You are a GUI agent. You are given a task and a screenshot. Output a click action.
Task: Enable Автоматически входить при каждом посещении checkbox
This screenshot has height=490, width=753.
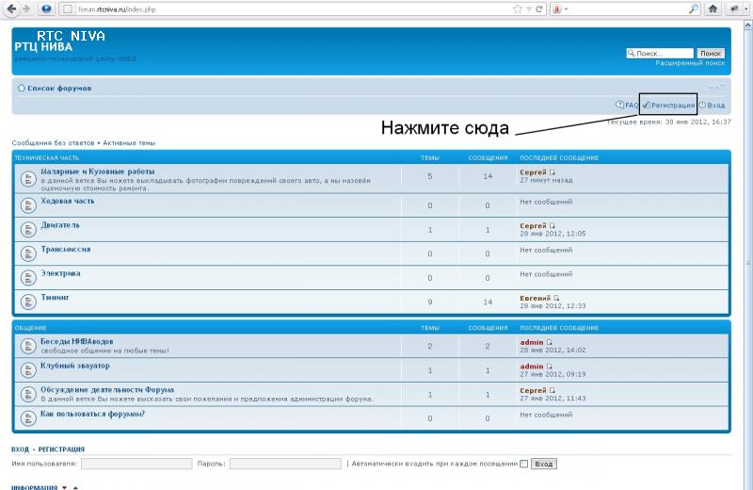click(524, 464)
